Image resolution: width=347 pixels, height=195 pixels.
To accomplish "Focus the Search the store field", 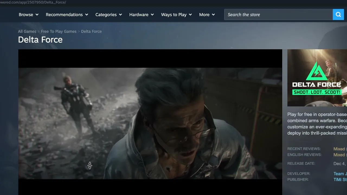I will point(278,15).
